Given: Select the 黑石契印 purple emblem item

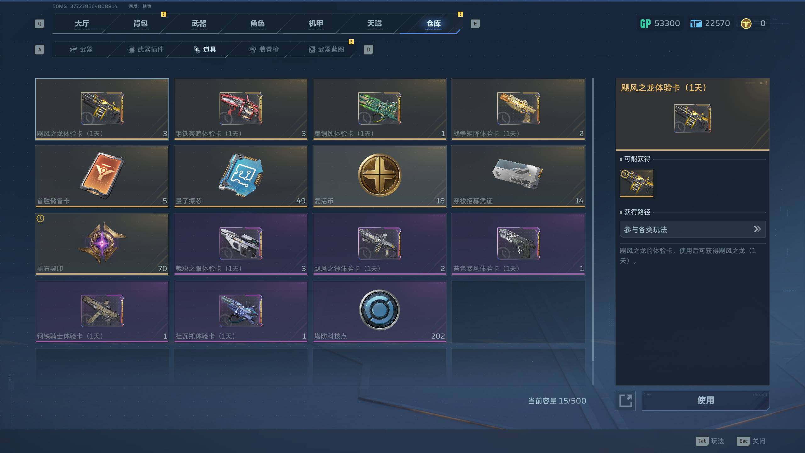Looking at the screenshot, I should [102, 244].
